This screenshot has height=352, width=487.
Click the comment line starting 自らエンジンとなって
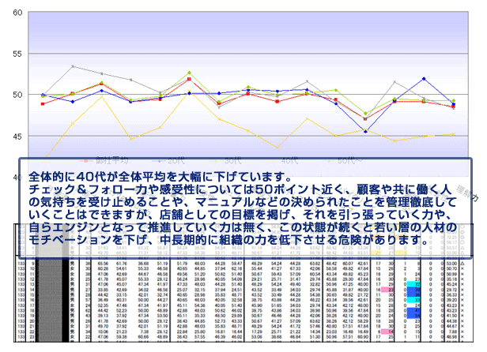243,227
